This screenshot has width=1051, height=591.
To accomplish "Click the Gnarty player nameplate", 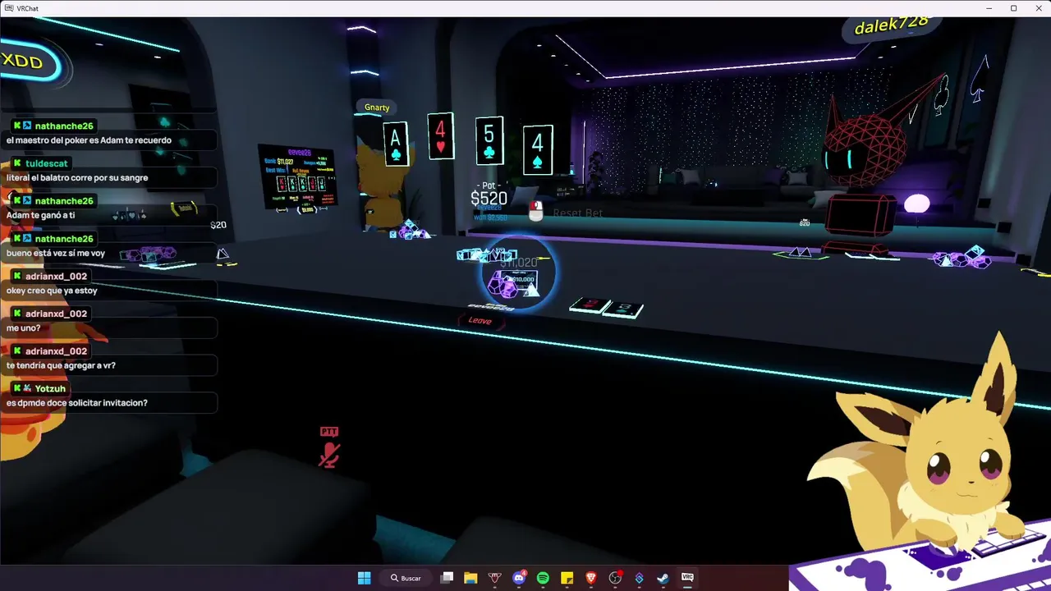I will coord(377,108).
